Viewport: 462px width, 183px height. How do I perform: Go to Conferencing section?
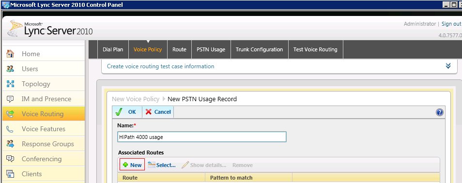click(42, 159)
